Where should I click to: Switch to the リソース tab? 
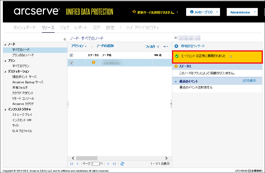pyautogui.click(x=48, y=28)
